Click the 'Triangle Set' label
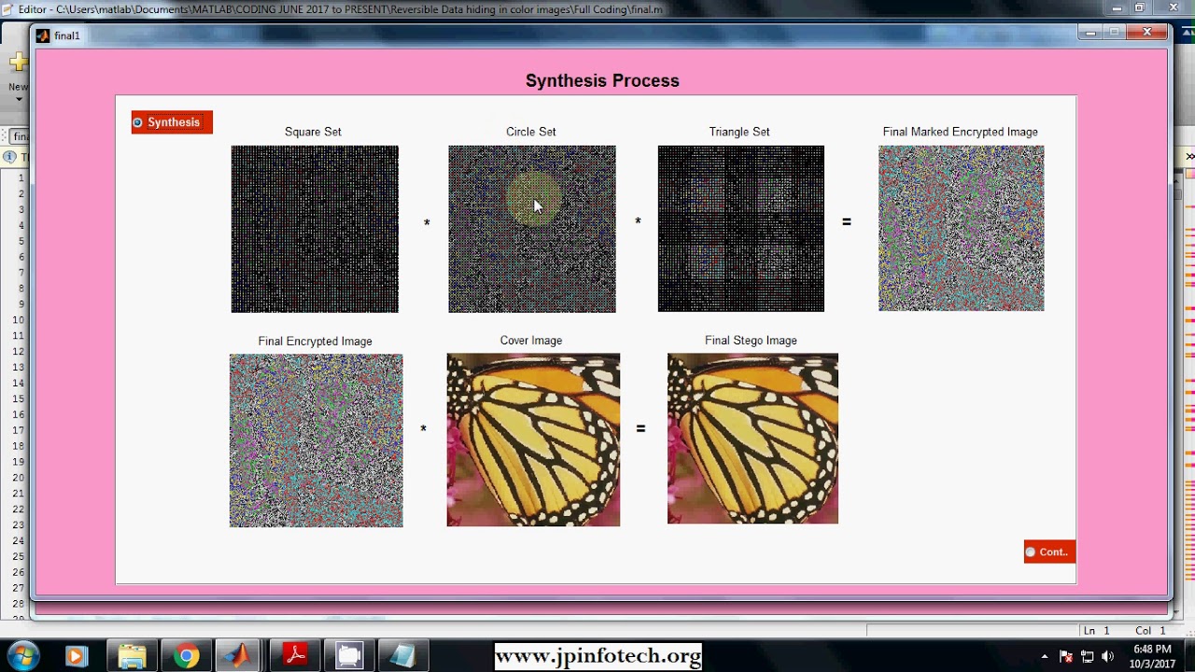Image resolution: width=1195 pixels, height=672 pixels. click(x=739, y=132)
